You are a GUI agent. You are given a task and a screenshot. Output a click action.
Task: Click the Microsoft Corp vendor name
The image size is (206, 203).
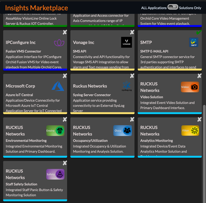[x=21, y=86]
